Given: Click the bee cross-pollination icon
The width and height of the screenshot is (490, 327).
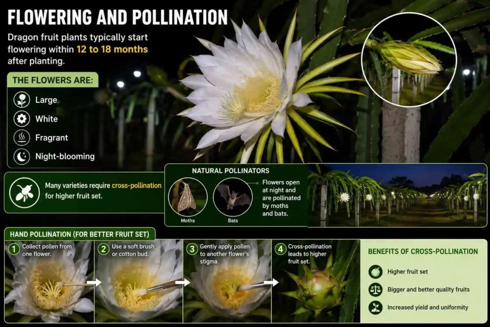Looking at the screenshot, I should pyautogui.click(x=24, y=192).
